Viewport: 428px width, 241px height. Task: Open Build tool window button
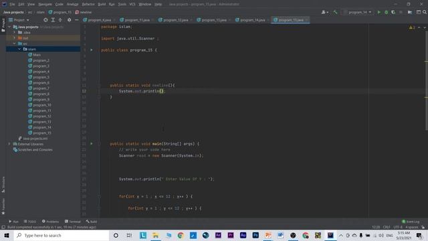[92, 222]
